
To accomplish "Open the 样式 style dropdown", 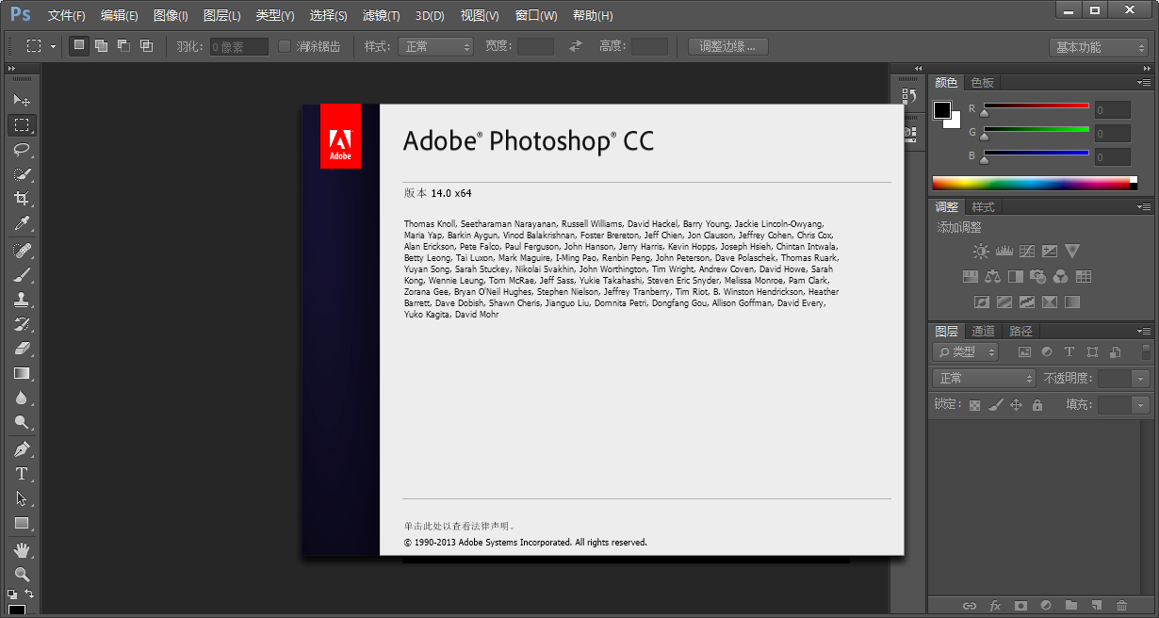I will [435, 46].
